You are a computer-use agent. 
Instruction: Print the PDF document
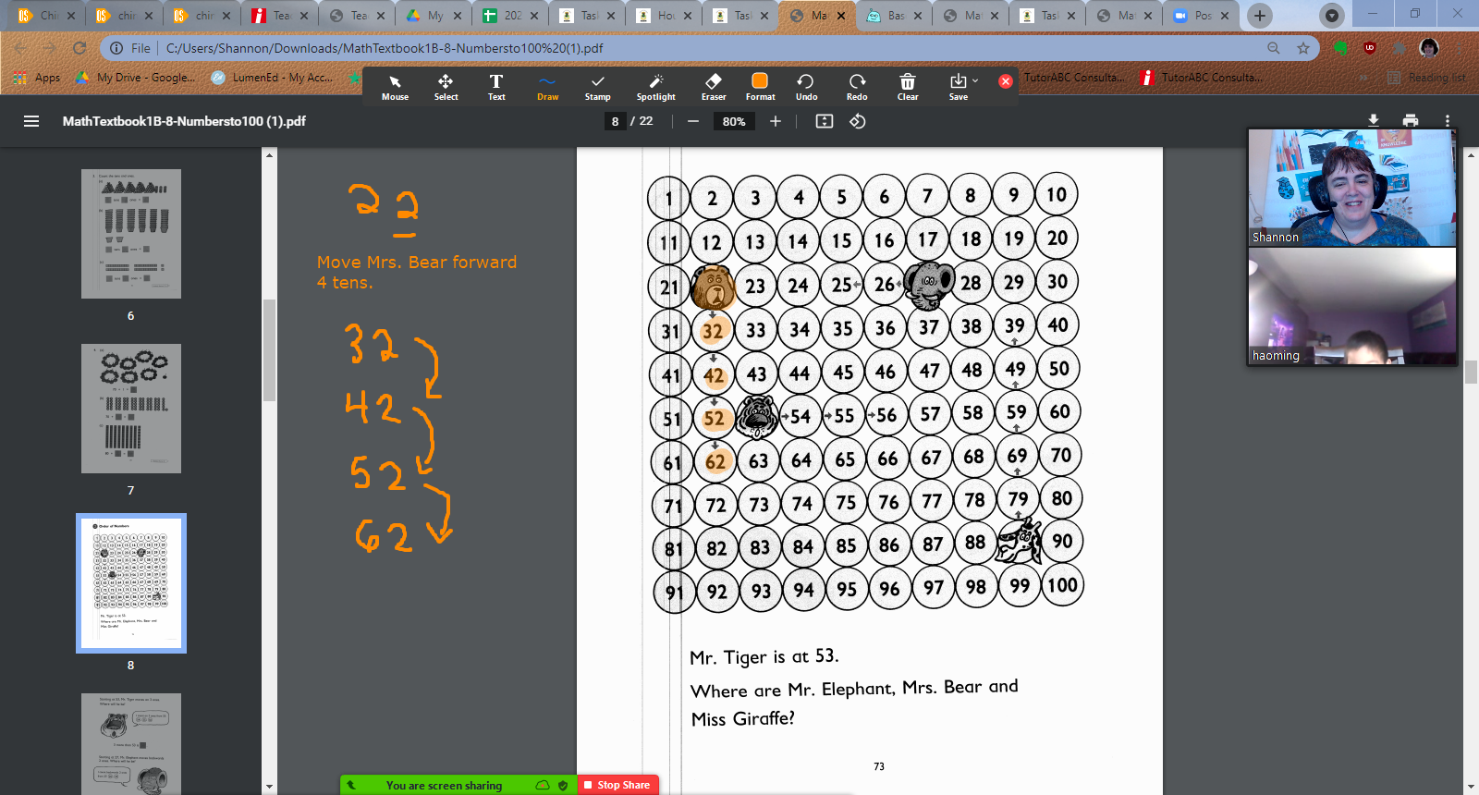(x=1411, y=120)
